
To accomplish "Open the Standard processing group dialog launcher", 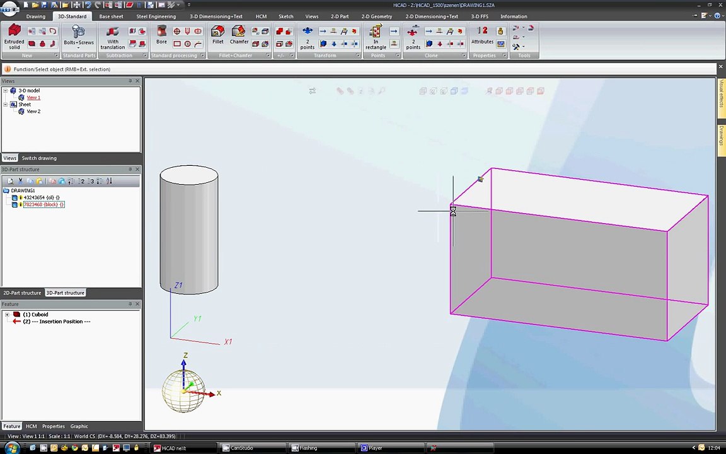I will pyautogui.click(x=202, y=55).
